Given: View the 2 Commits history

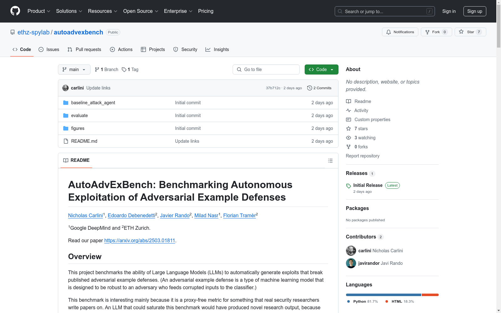Looking at the screenshot, I should (319, 88).
